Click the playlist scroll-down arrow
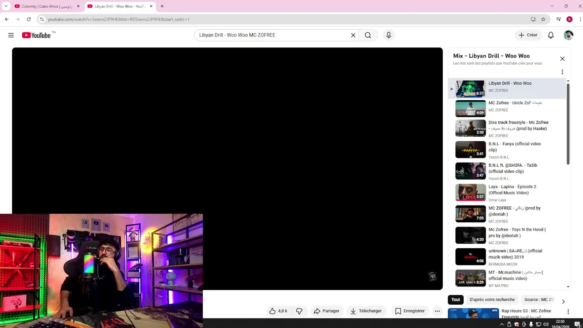 (568, 287)
